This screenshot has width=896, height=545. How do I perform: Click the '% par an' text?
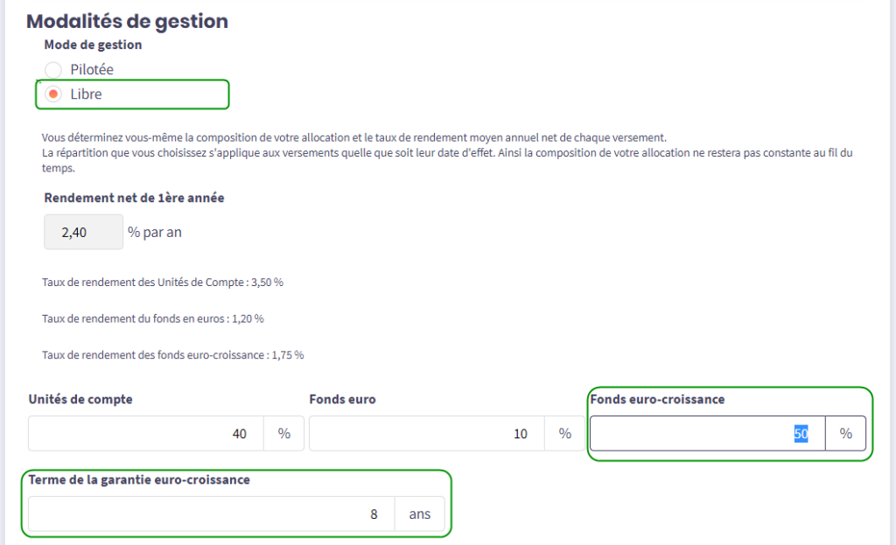pos(155,233)
